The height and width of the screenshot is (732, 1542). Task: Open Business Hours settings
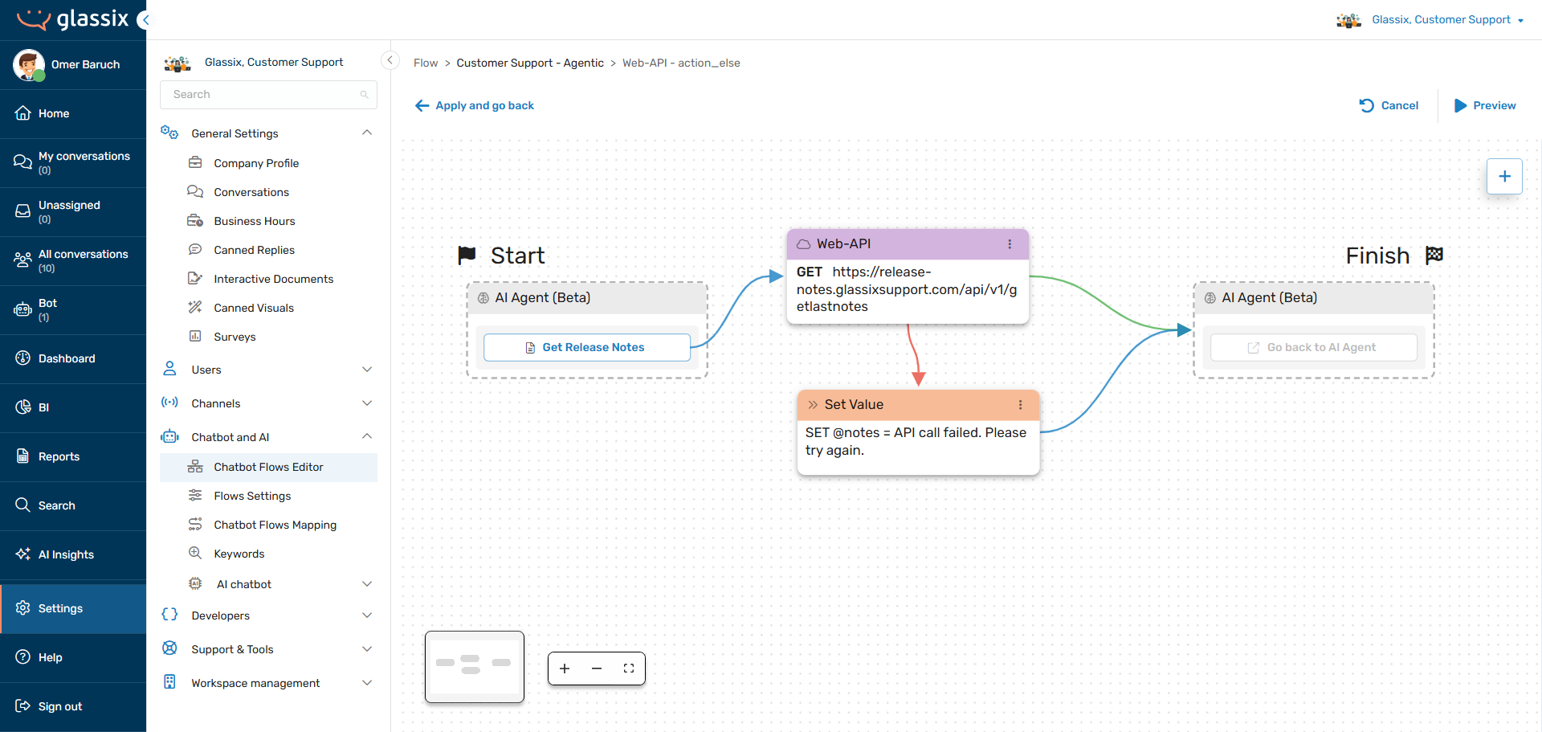click(x=268, y=221)
